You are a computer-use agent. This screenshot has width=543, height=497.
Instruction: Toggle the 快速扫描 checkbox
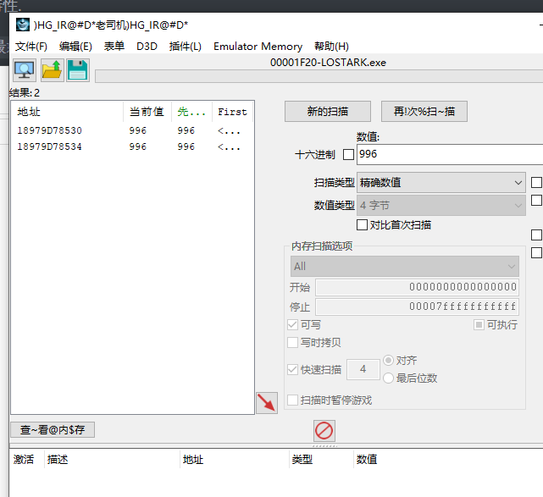click(292, 369)
